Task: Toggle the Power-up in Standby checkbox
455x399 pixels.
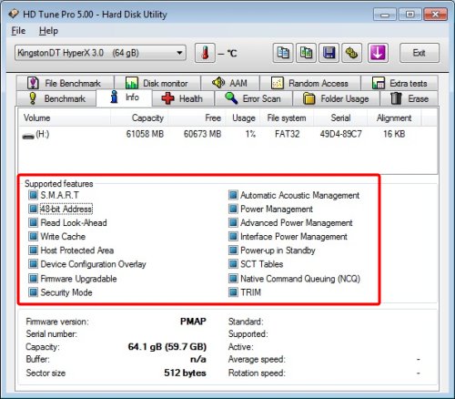Action: pyautogui.click(x=233, y=251)
